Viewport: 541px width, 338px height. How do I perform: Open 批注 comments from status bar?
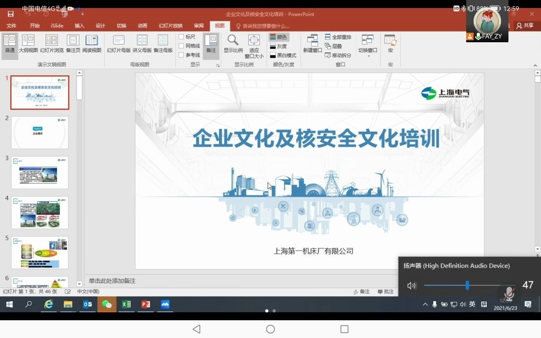385,292
